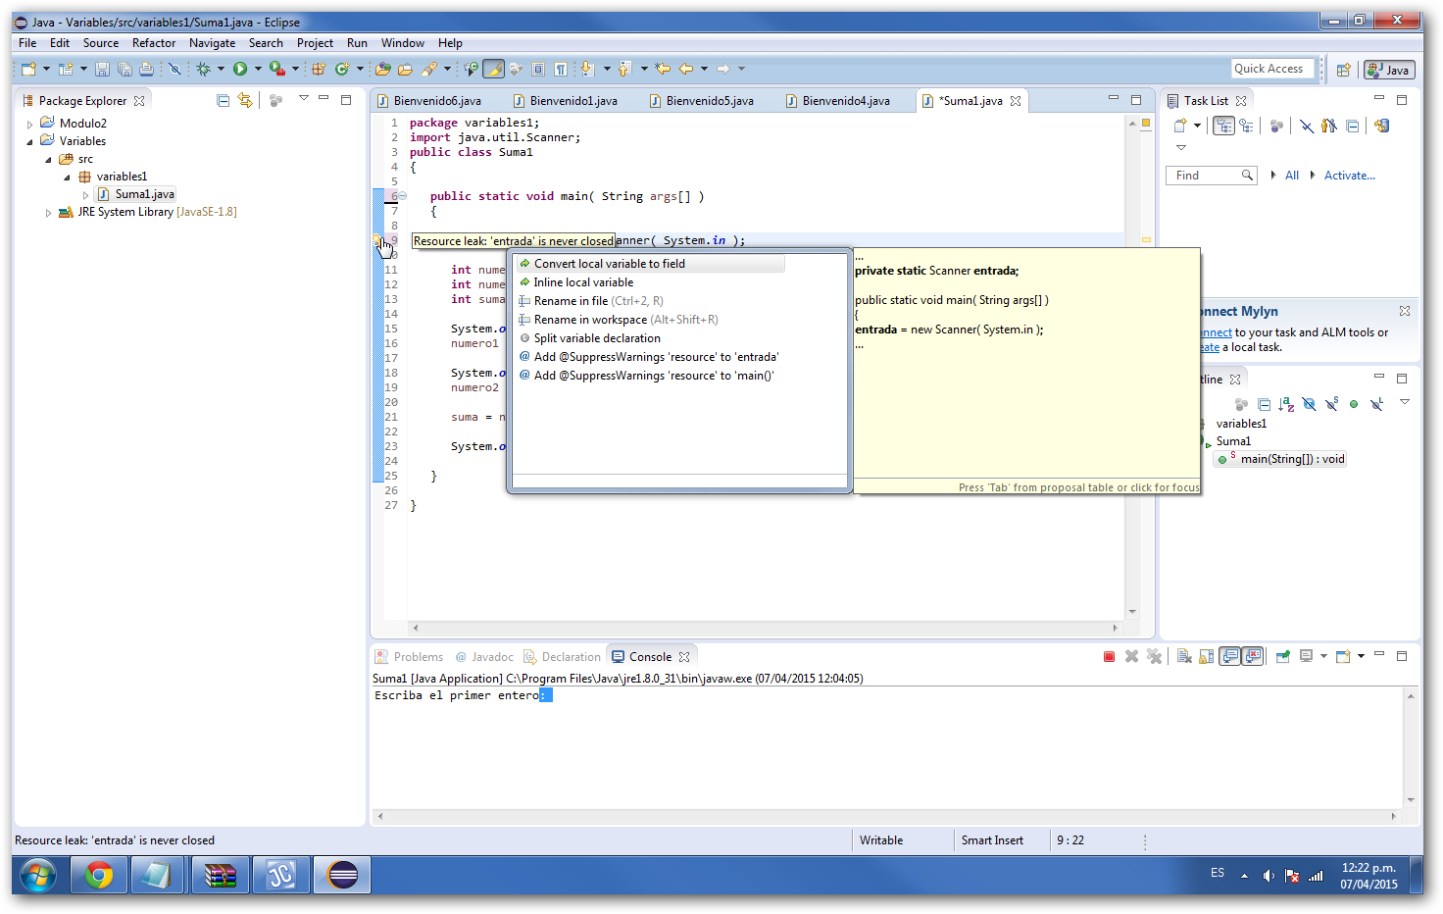Click the Open Perspective icon
This screenshot has height=914, width=1443.
(x=1343, y=70)
